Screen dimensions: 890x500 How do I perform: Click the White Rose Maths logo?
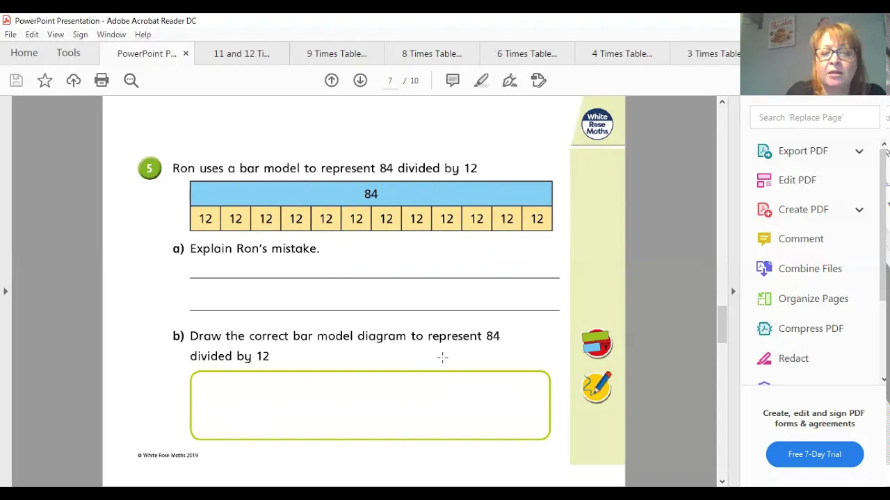pos(597,124)
